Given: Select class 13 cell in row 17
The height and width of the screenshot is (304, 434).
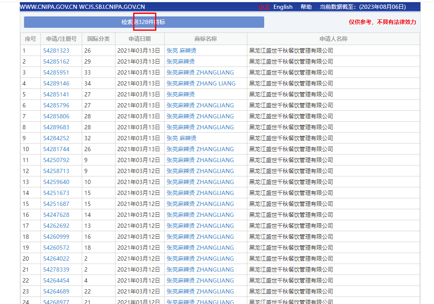Looking at the screenshot, I should [x=99, y=226].
